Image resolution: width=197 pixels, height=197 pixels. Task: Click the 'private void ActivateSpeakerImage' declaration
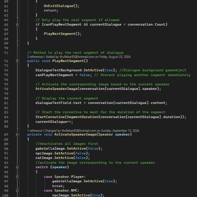tap(79, 134)
